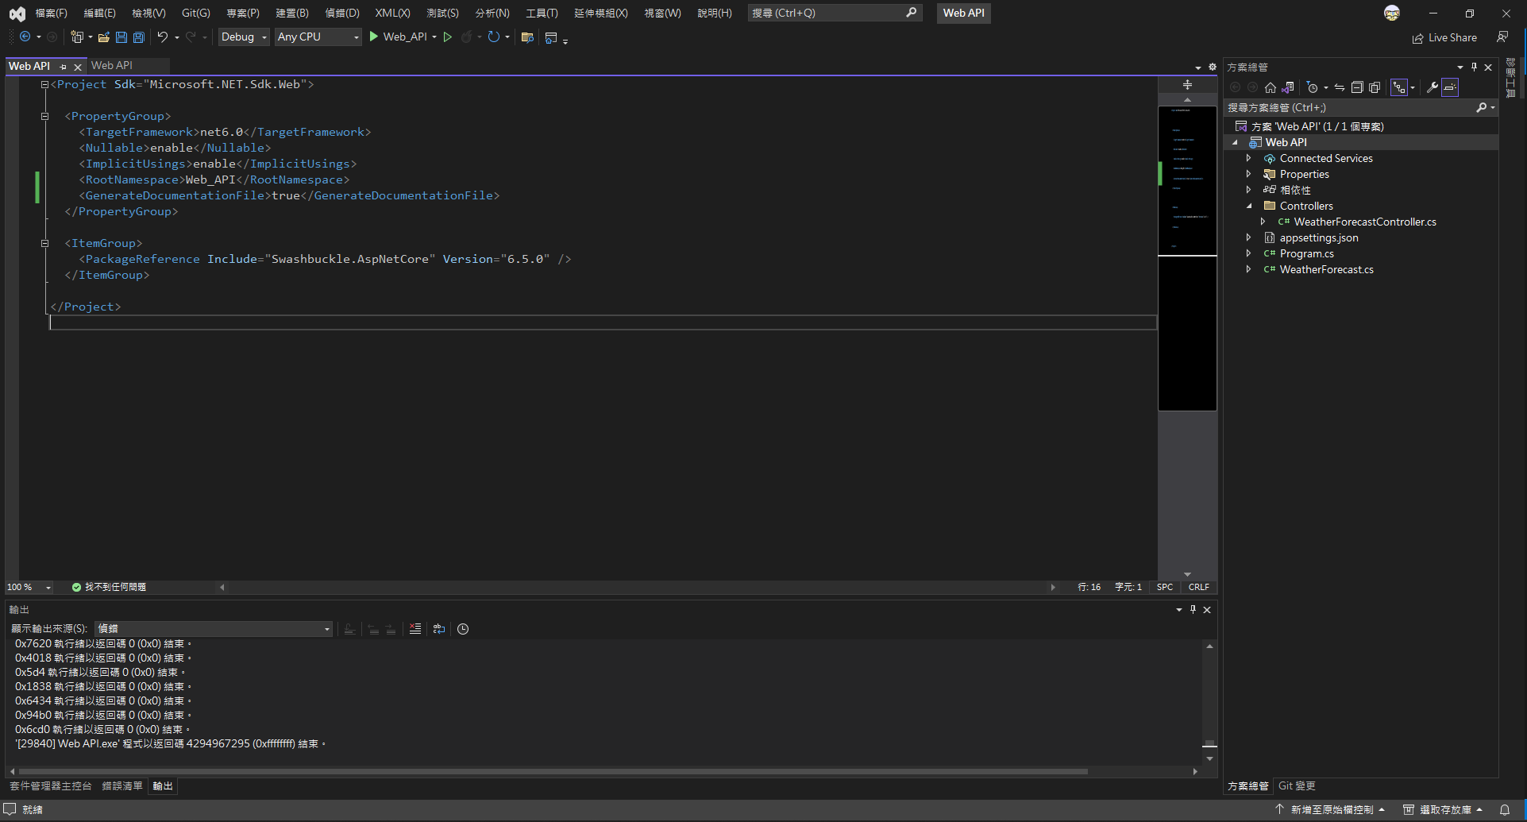Collapse the ItemGroup XML element
Image resolution: width=1527 pixels, height=822 pixels.
(44, 243)
